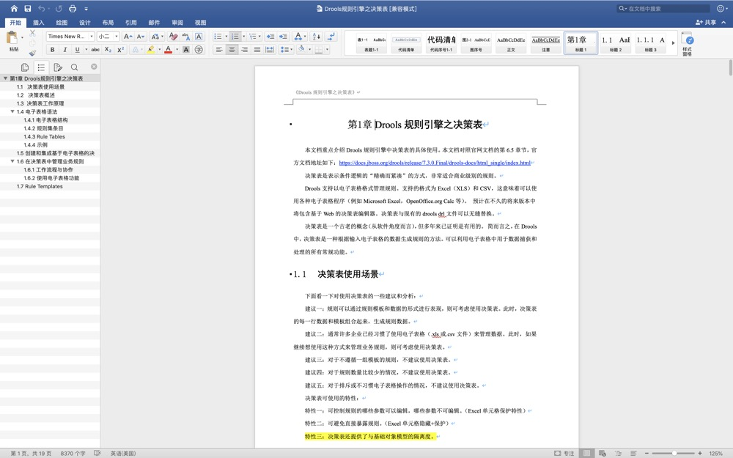Jump to 1.7 Rule Templates in outline

pyautogui.click(x=40, y=186)
